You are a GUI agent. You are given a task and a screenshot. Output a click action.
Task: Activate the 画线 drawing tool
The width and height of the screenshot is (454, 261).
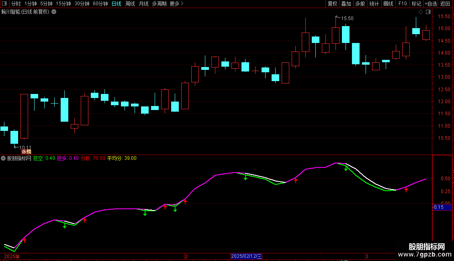(x=388, y=4)
